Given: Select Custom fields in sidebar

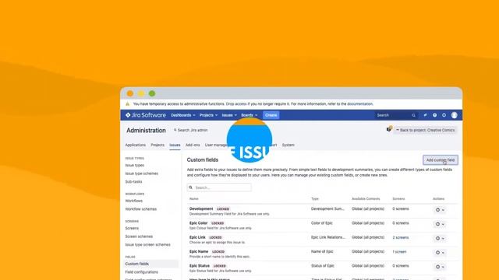Looking at the screenshot, I should coord(150,264).
